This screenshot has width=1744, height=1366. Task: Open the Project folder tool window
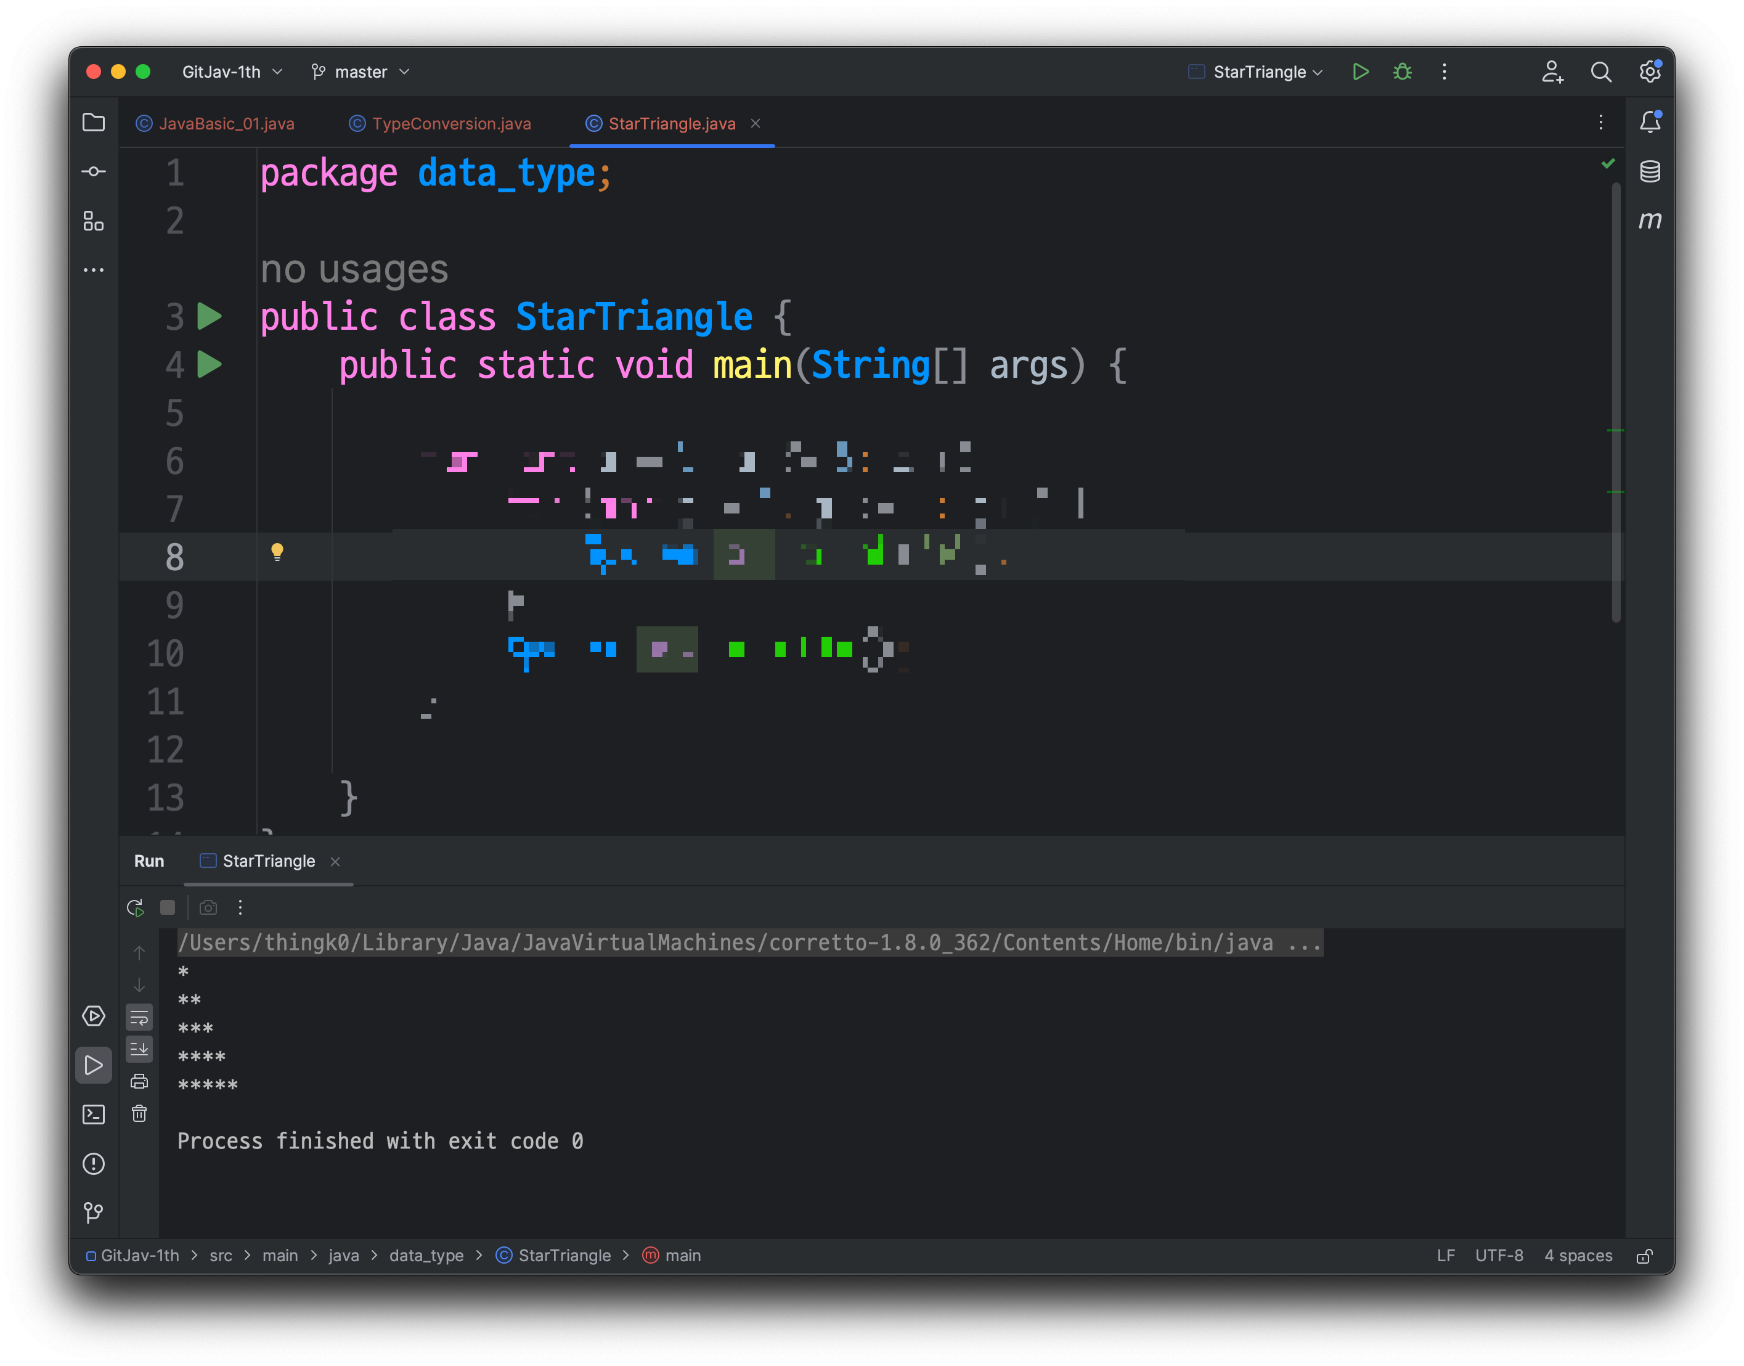coord(94,123)
